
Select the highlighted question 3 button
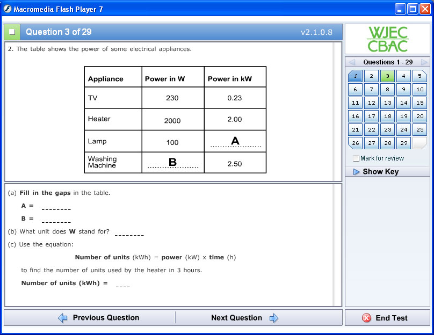click(x=387, y=76)
